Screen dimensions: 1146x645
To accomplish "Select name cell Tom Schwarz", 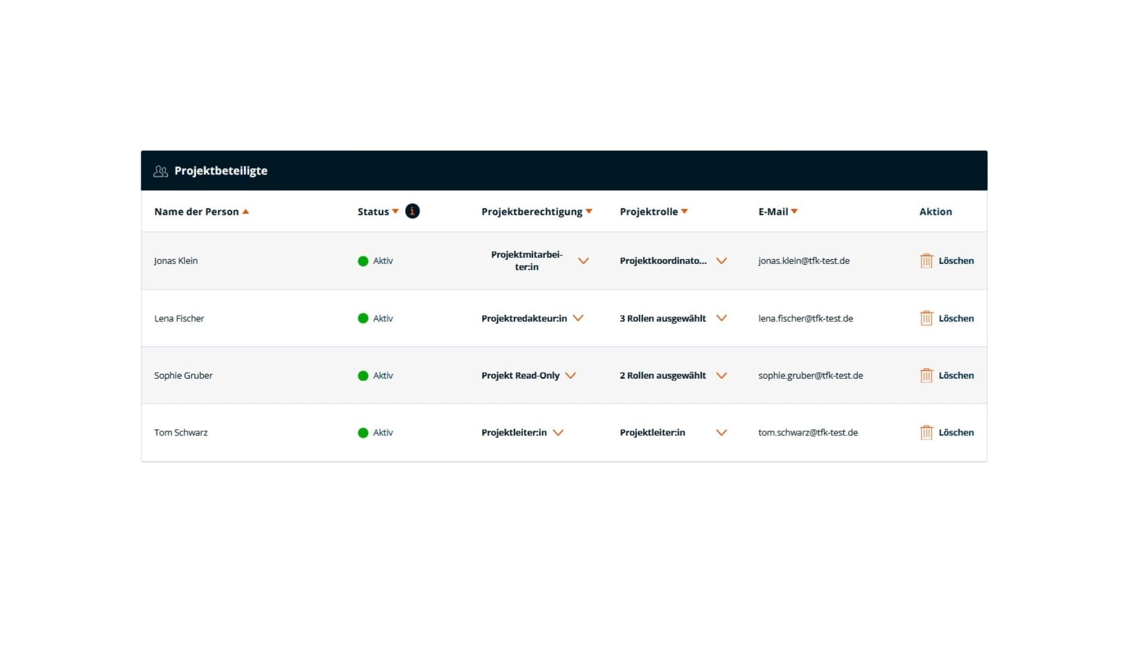I will [x=181, y=433].
